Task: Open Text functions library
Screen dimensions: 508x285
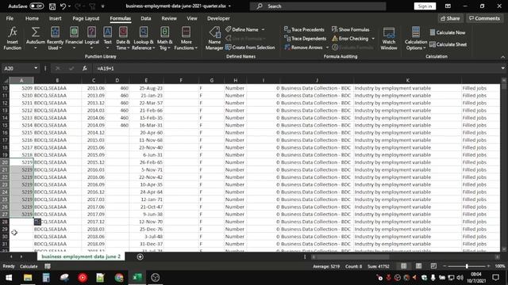Action: pyautogui.click(x=108, y=39)
